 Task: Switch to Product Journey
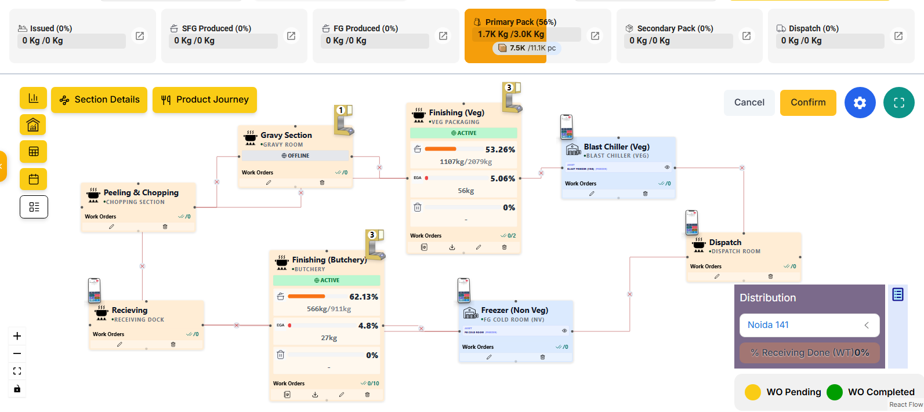(x=205, y=100)
